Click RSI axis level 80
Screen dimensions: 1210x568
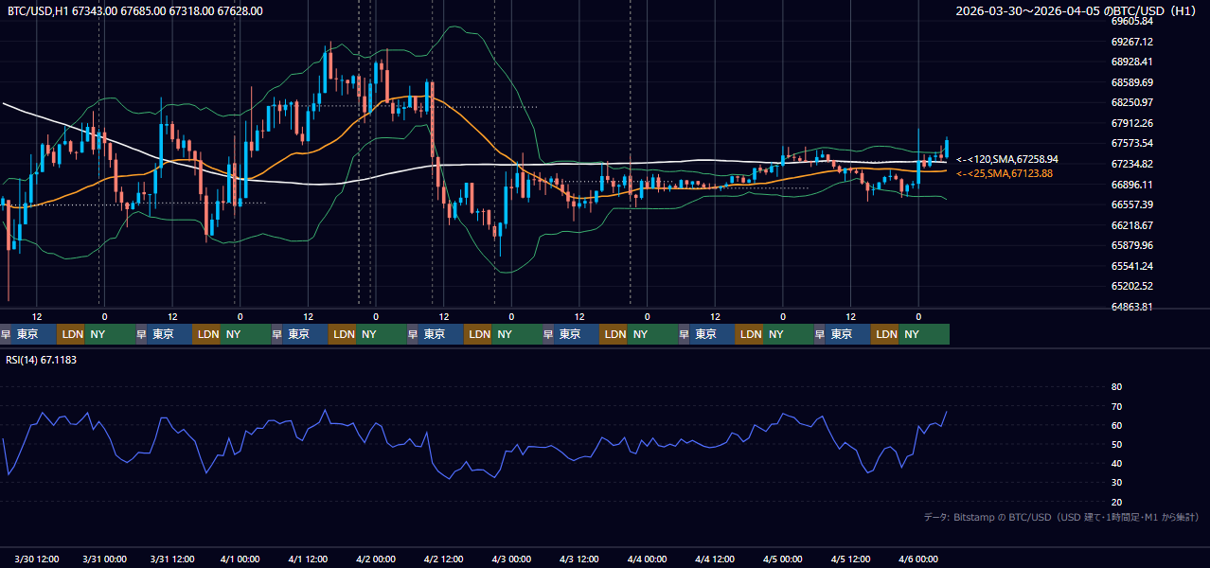coord(1116,387)
